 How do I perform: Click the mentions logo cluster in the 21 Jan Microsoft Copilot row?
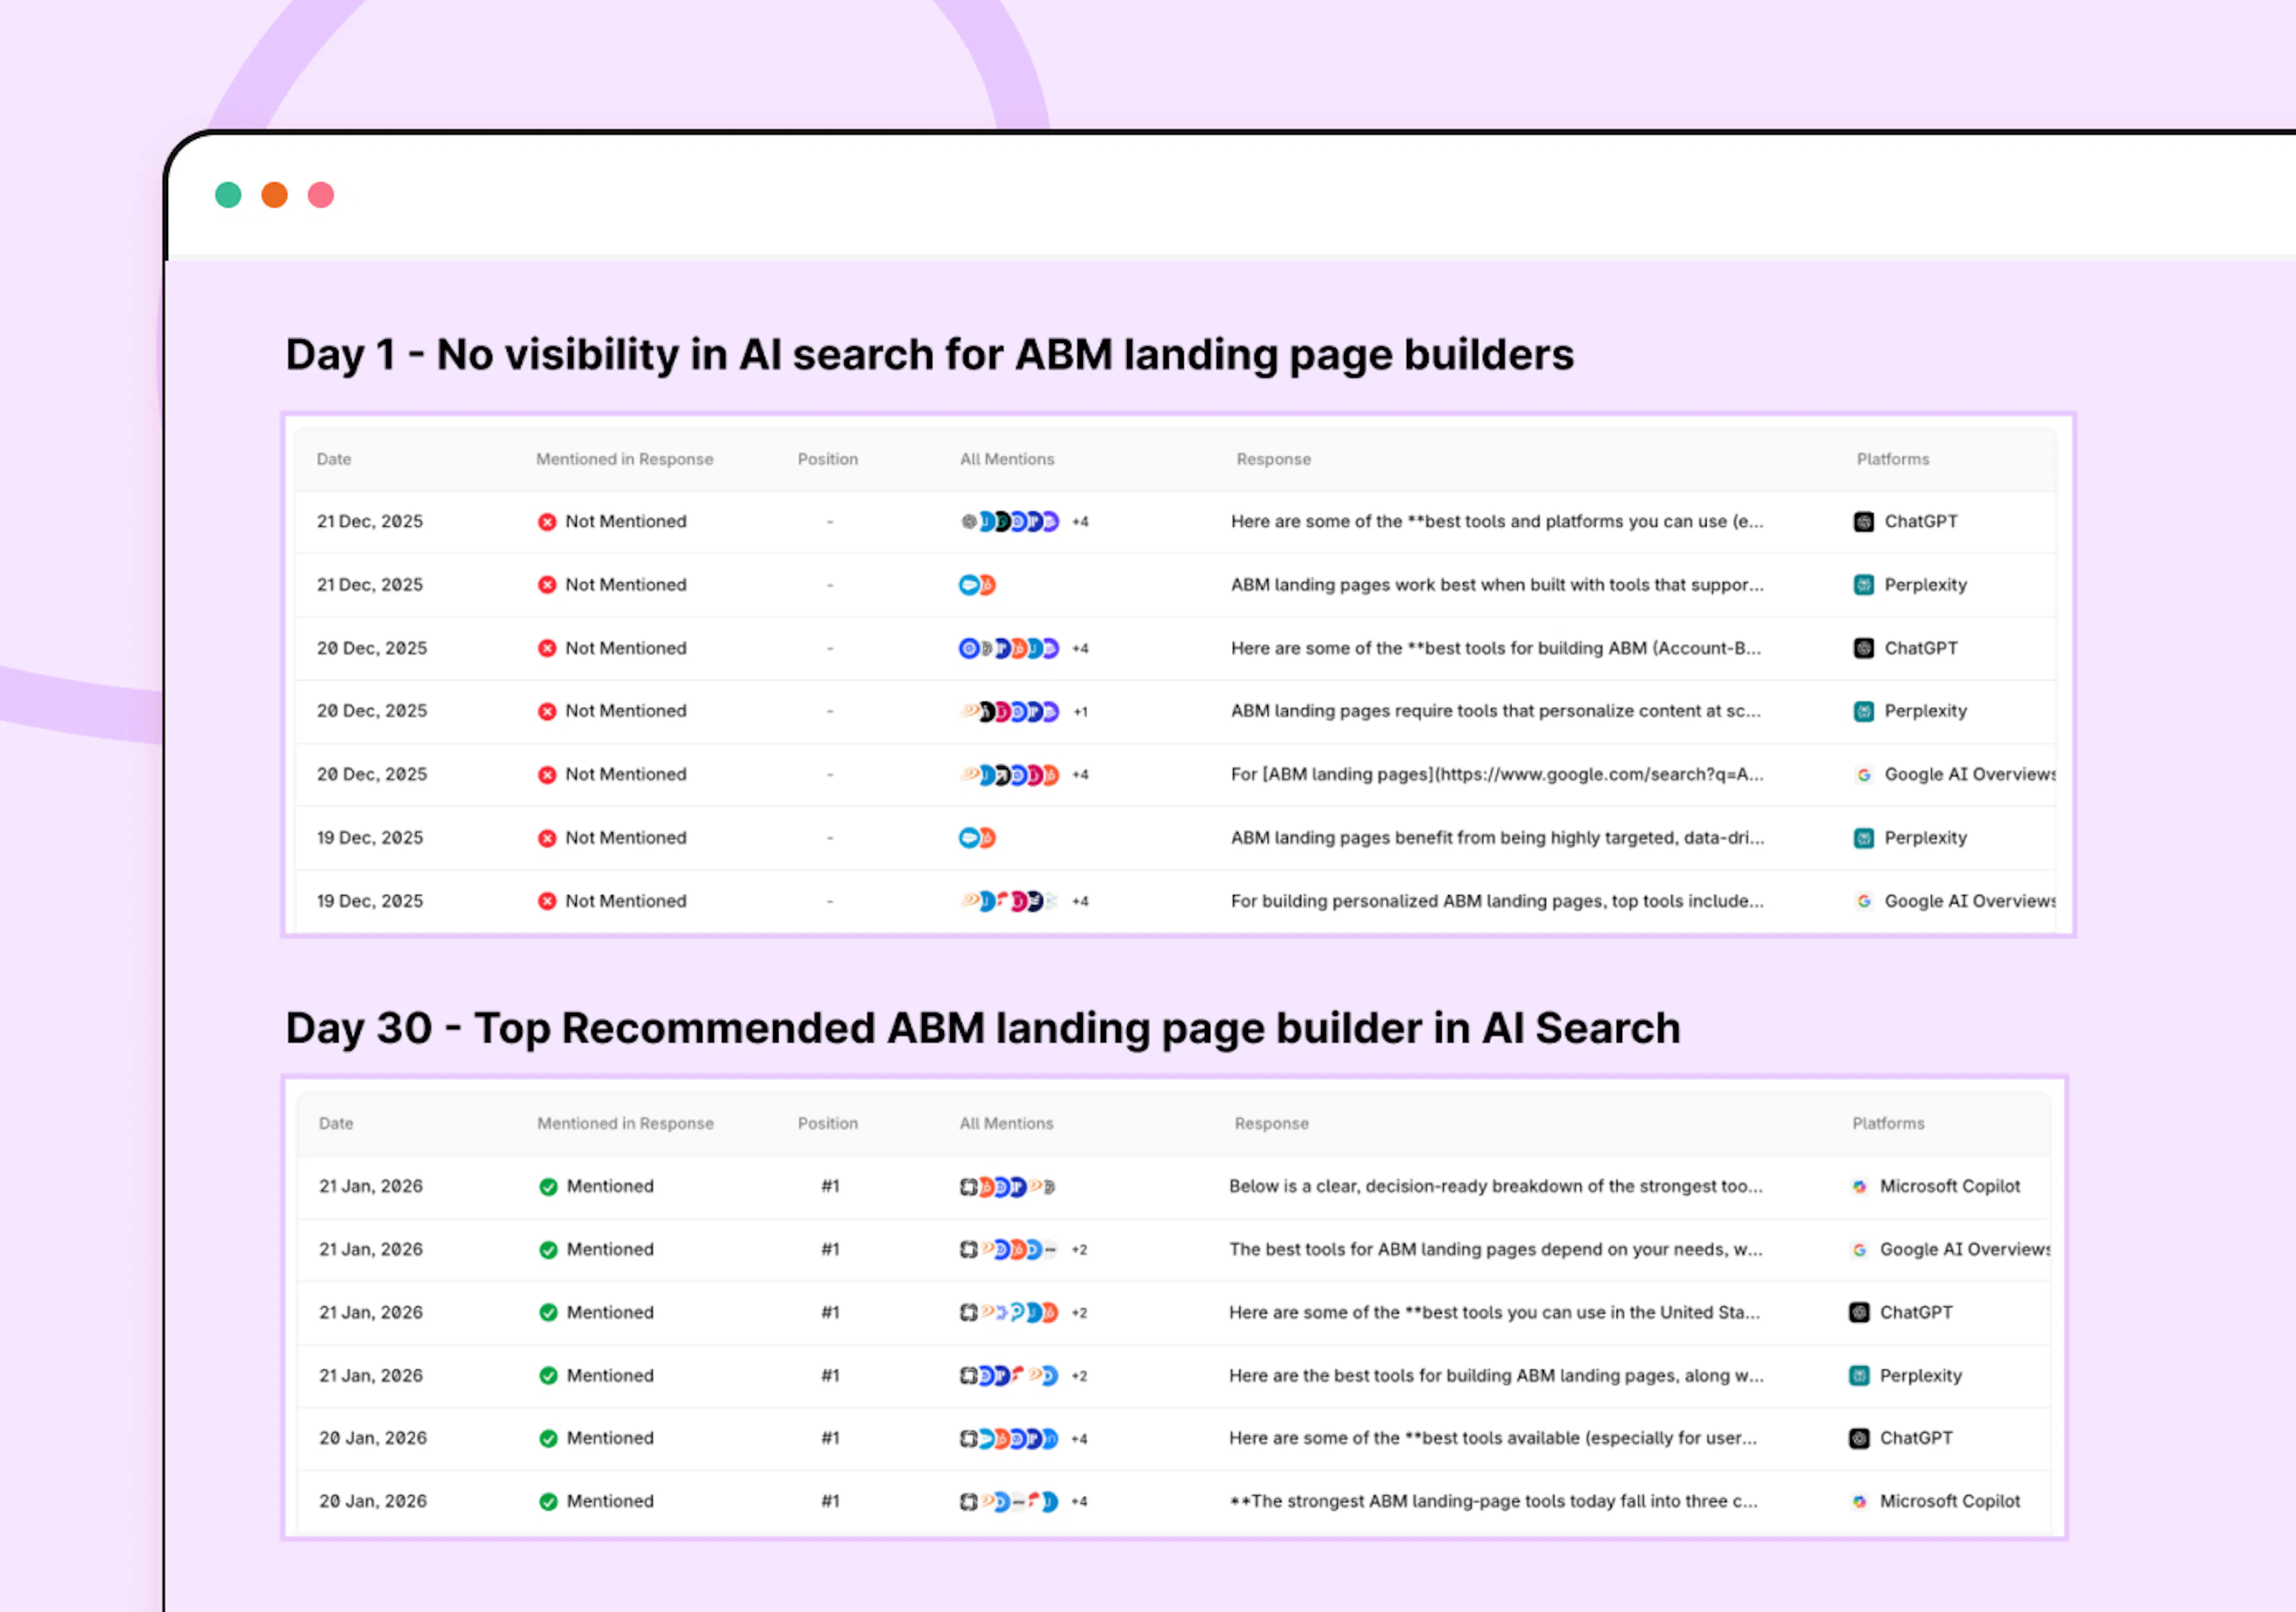(1008, 1186)
